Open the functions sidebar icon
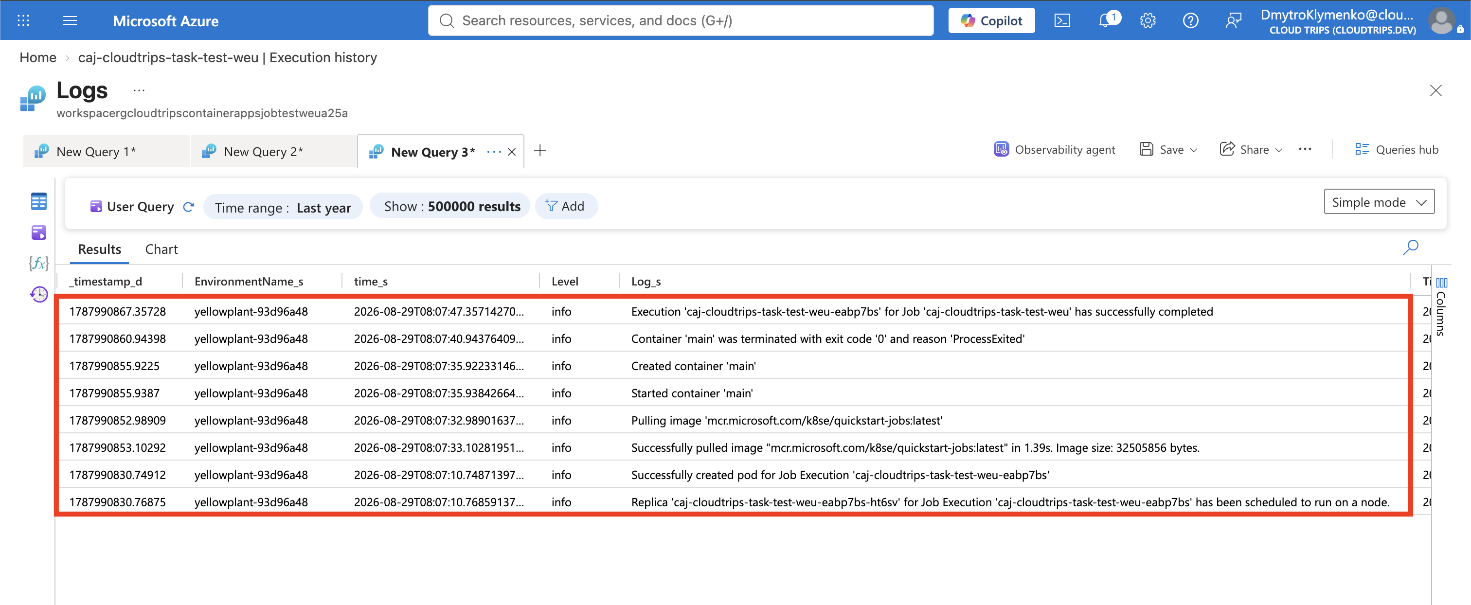 pyautogui.click(x=39, y=263)
